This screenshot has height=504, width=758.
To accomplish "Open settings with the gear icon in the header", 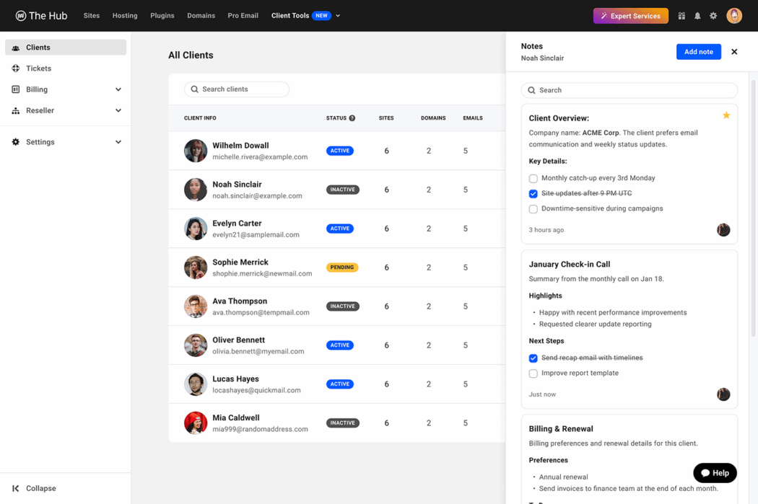I will (713, 15).
